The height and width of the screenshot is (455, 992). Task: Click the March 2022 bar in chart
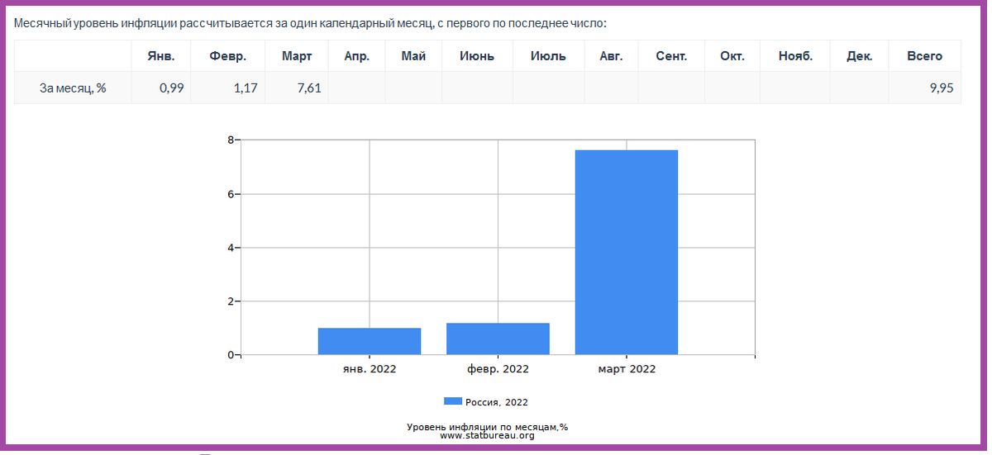627,253
